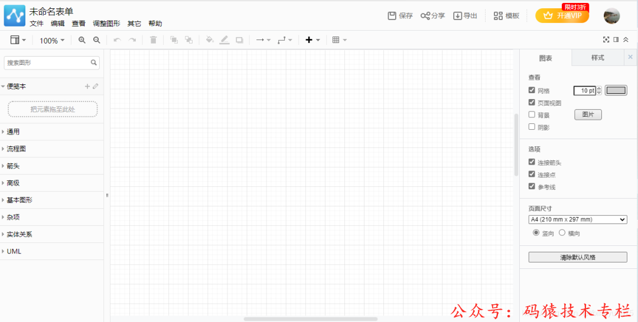The image size is (638, 322).
Task: Click the bring to front icon
Action: point(174,40)
